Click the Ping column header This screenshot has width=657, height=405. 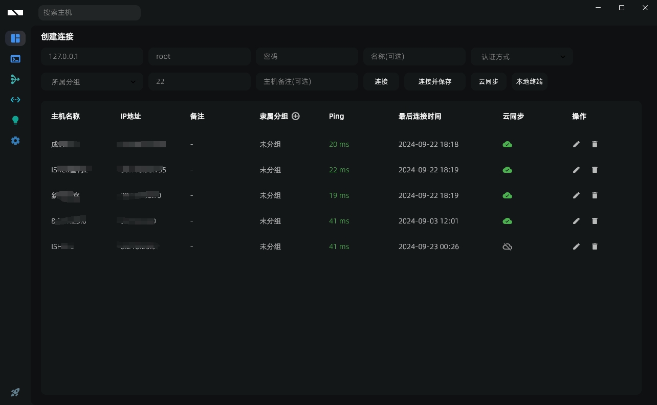coord(337,116)
